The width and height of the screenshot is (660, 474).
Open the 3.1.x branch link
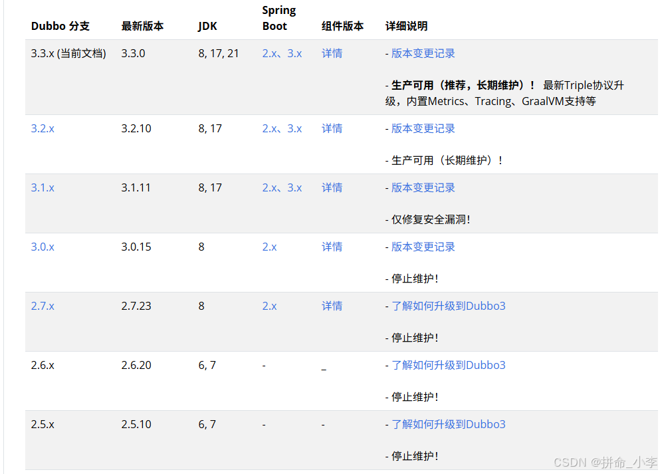pos(43,187)
